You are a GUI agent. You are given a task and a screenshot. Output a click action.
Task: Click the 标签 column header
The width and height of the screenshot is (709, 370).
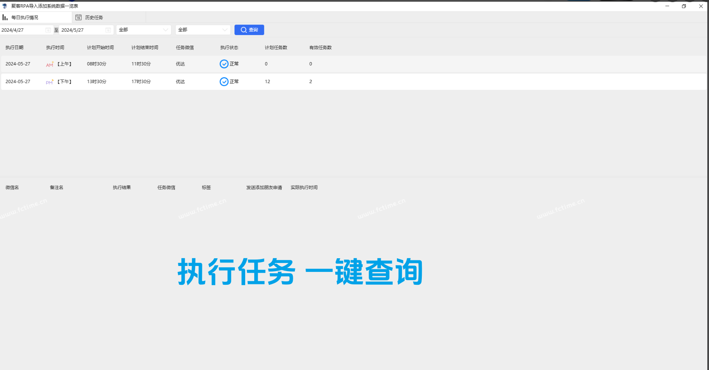pos(207,188)
